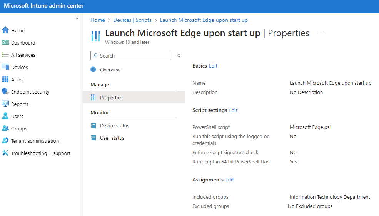Click the Users person icon
Viewport: 379px width, 216px height.
(x=5, y=116)
